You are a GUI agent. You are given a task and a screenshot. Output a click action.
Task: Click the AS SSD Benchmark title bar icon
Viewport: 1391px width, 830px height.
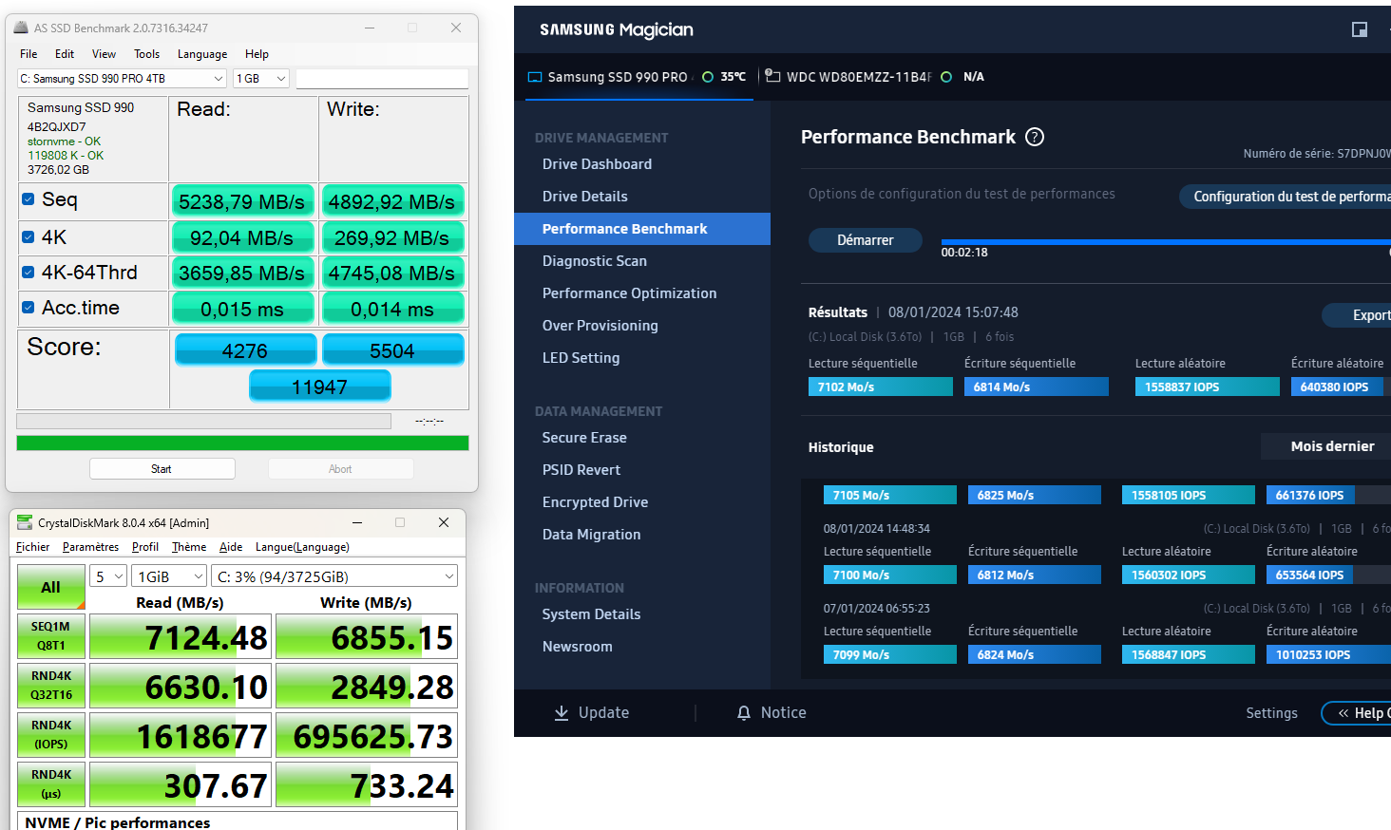21,28
